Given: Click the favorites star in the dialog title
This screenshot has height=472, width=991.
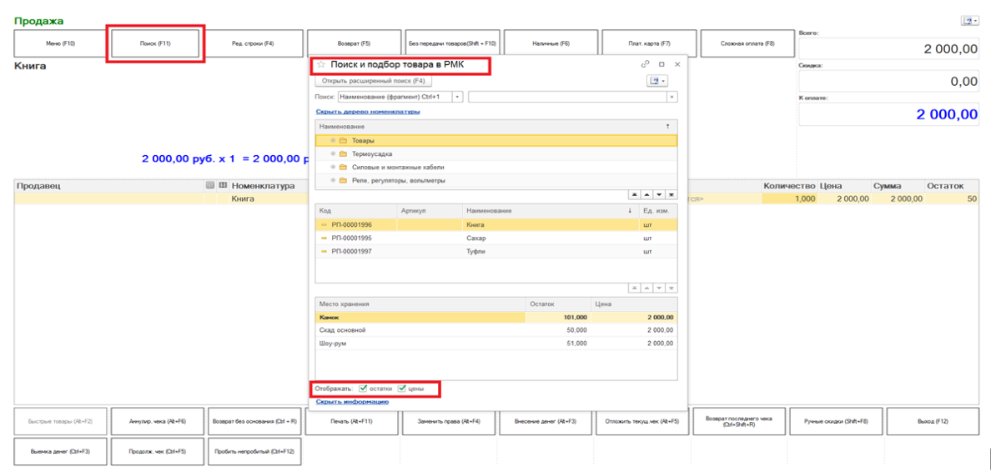Looking at the screenshot, I should pos(321,64).
